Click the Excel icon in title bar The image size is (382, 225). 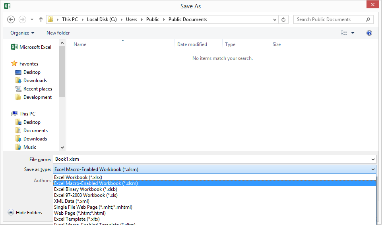pos(7,6)
